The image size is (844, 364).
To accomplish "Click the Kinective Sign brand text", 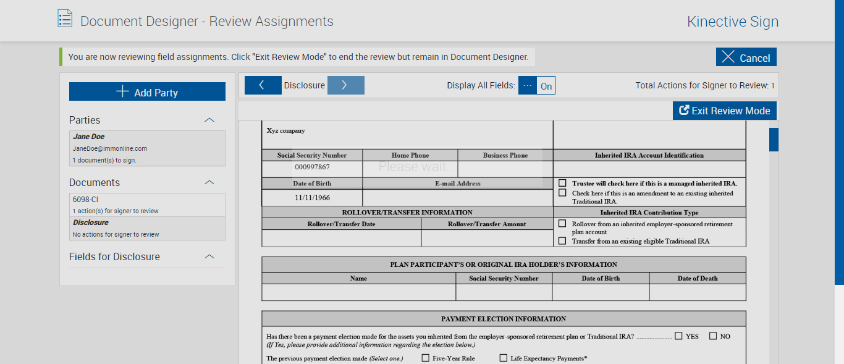I will tap(733, 22).
